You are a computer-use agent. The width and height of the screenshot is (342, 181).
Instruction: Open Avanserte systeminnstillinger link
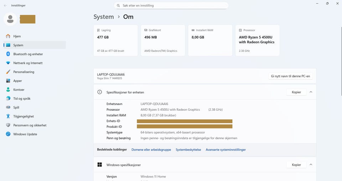(226, 150)
